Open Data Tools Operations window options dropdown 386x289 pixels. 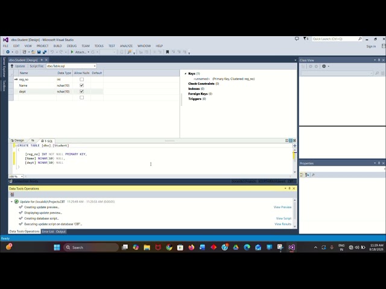pyautogui.click(x=285, y=188)
